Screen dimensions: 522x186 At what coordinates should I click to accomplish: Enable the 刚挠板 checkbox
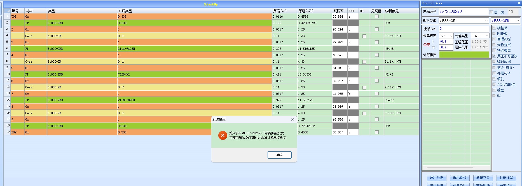pyautogui.click(x=494, y=34)
